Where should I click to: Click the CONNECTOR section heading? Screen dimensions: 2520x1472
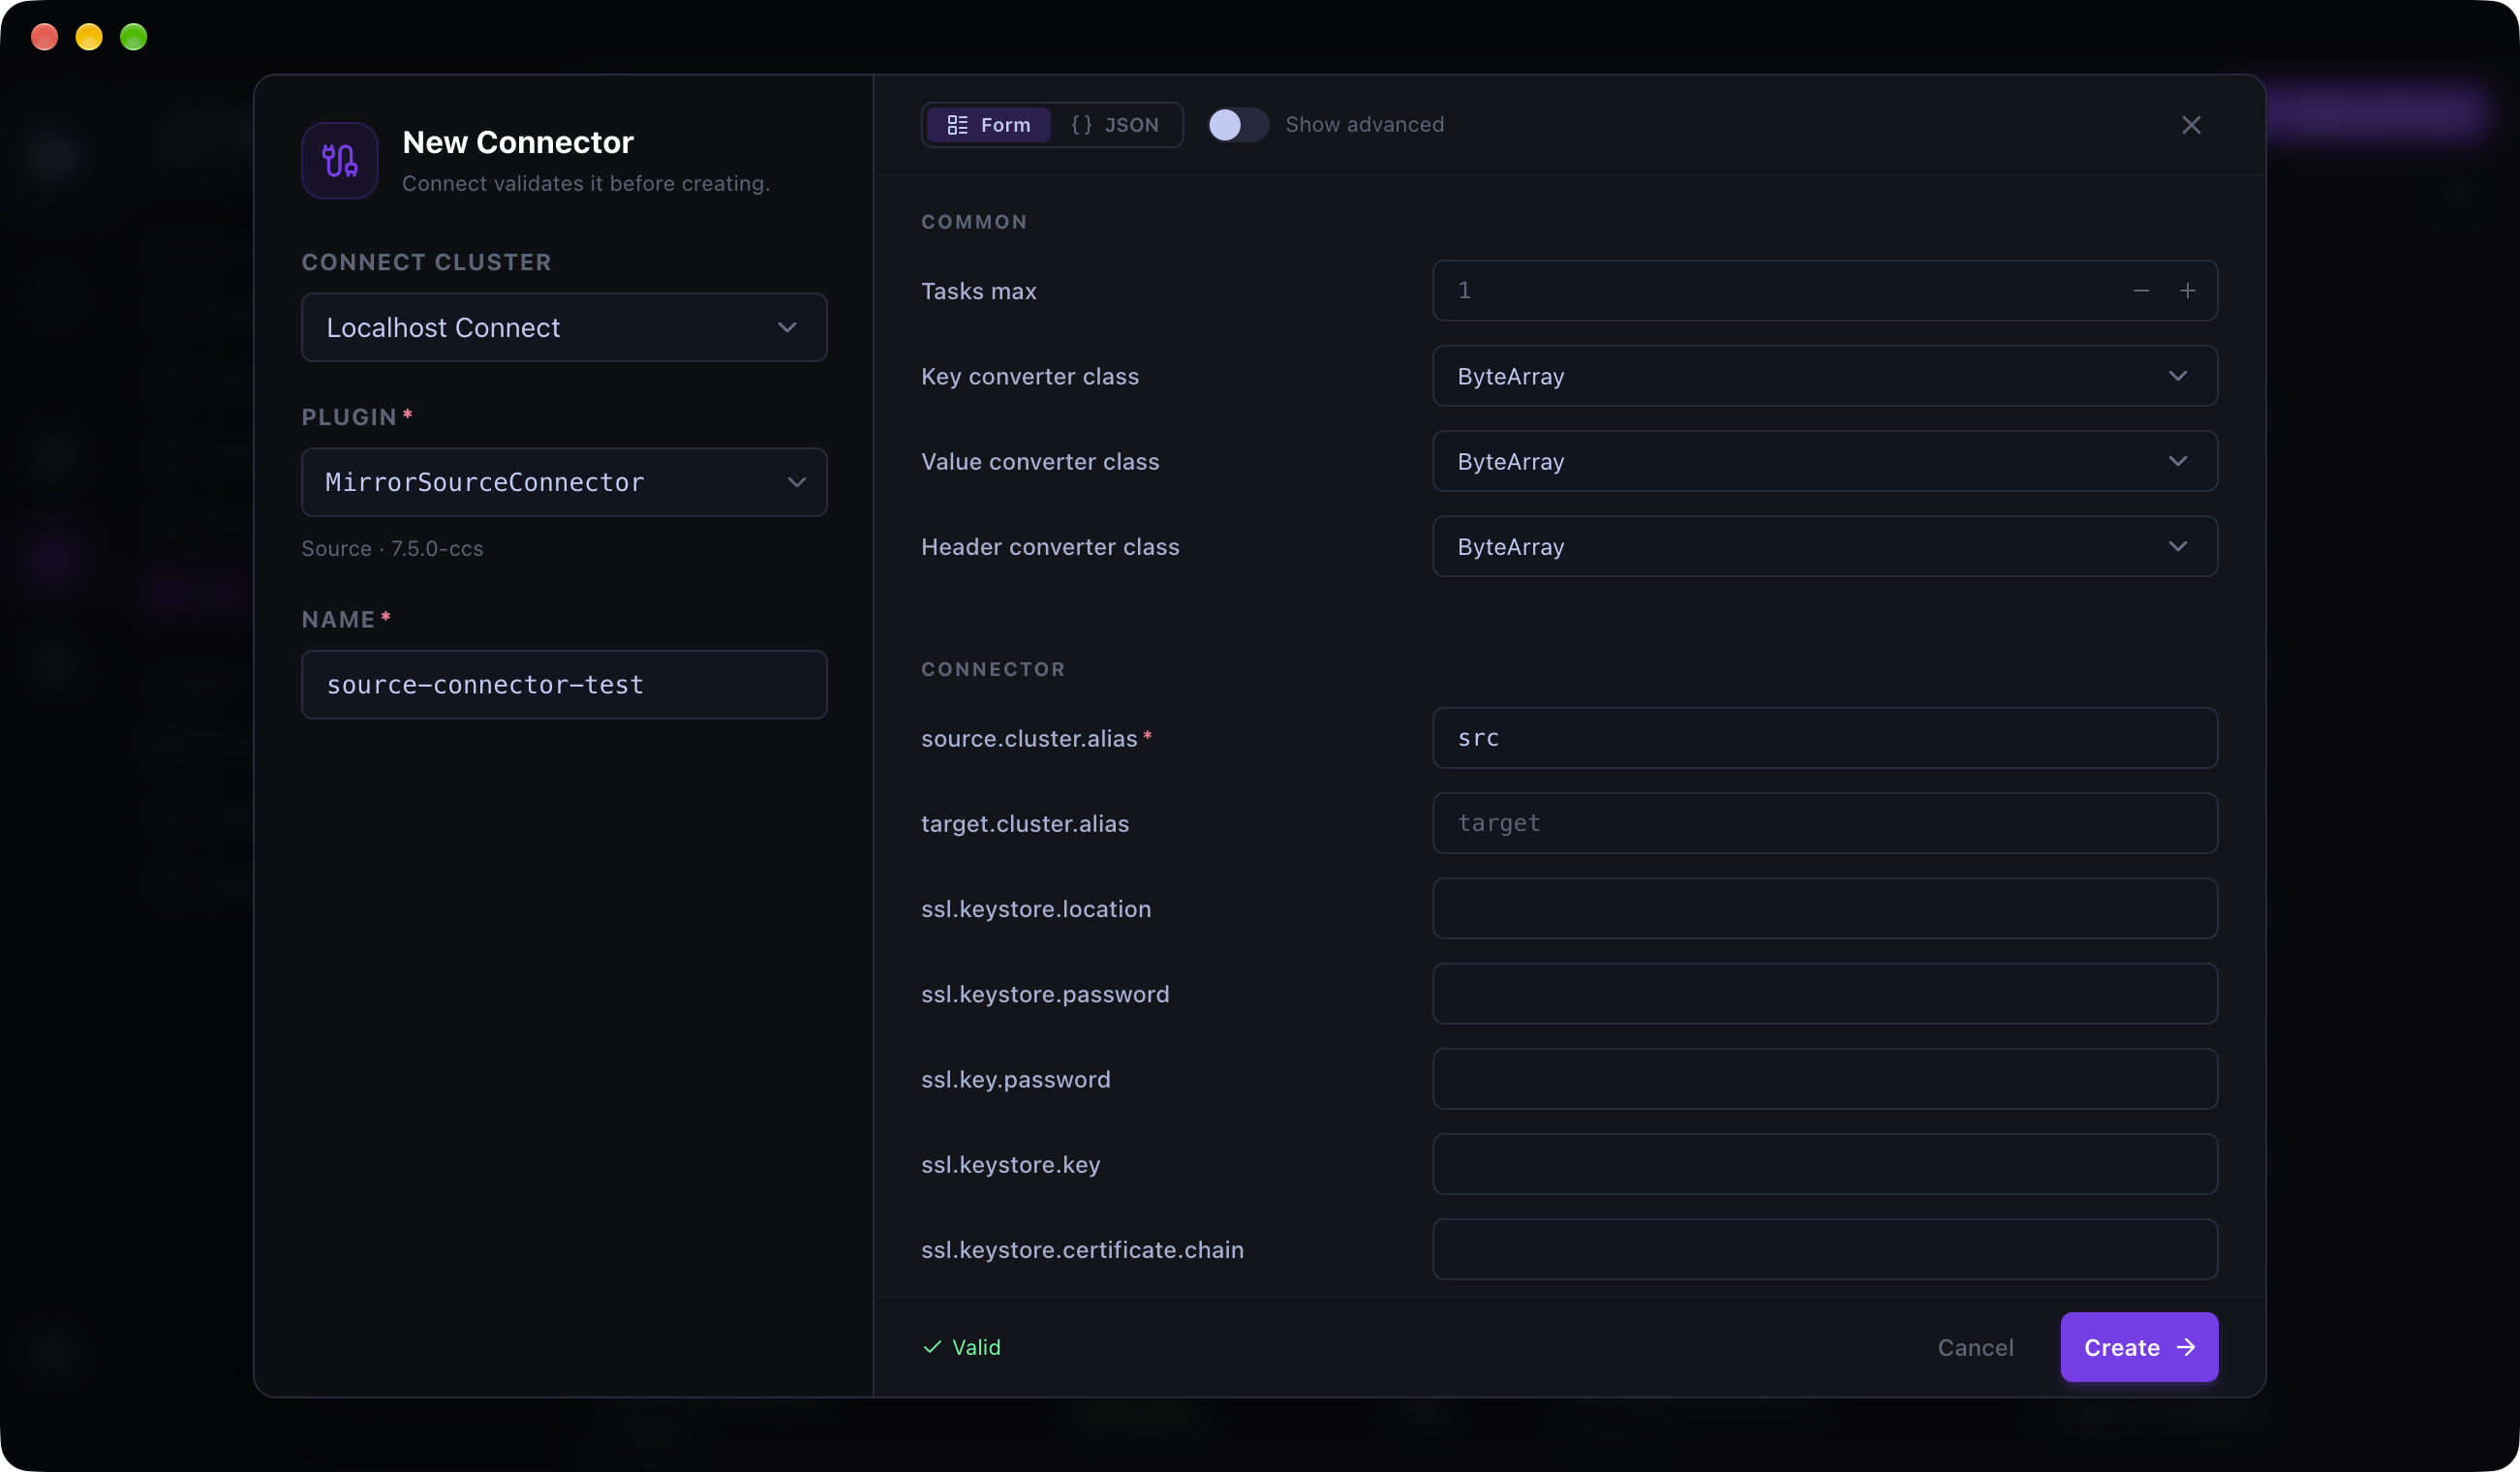click(x=993, y=669)
